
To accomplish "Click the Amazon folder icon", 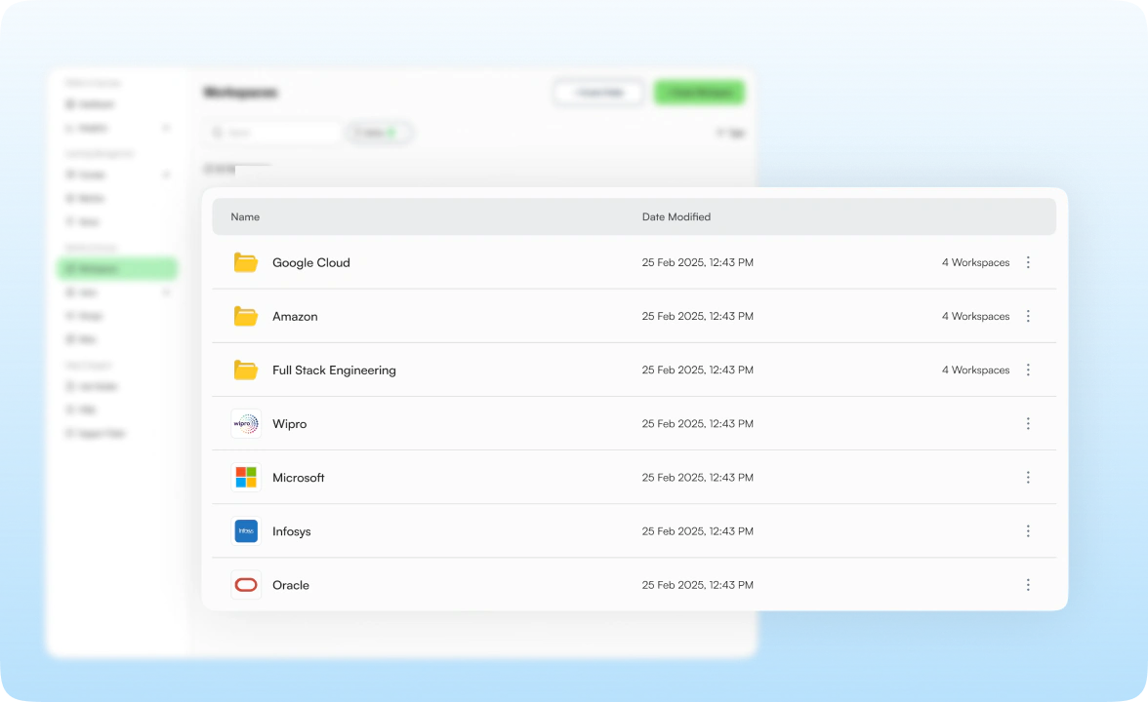I will tap(245, 316).
